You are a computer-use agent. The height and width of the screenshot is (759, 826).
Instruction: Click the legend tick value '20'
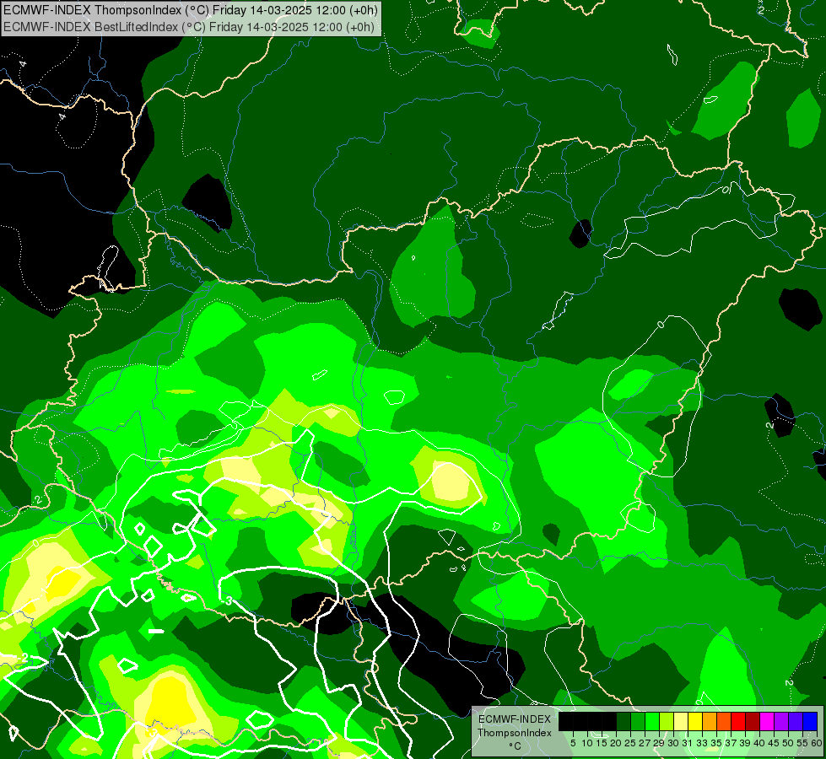[x=616, y=743]
